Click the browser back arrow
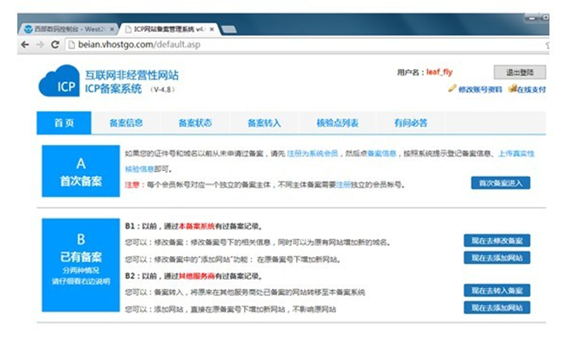 pos(25,45)
